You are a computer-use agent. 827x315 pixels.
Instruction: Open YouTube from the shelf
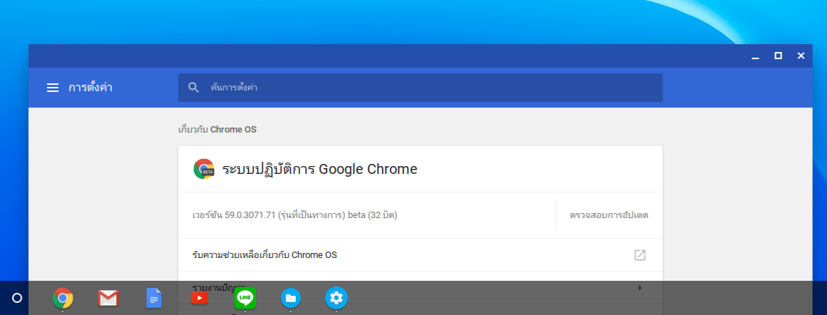[x=200, y=299]
